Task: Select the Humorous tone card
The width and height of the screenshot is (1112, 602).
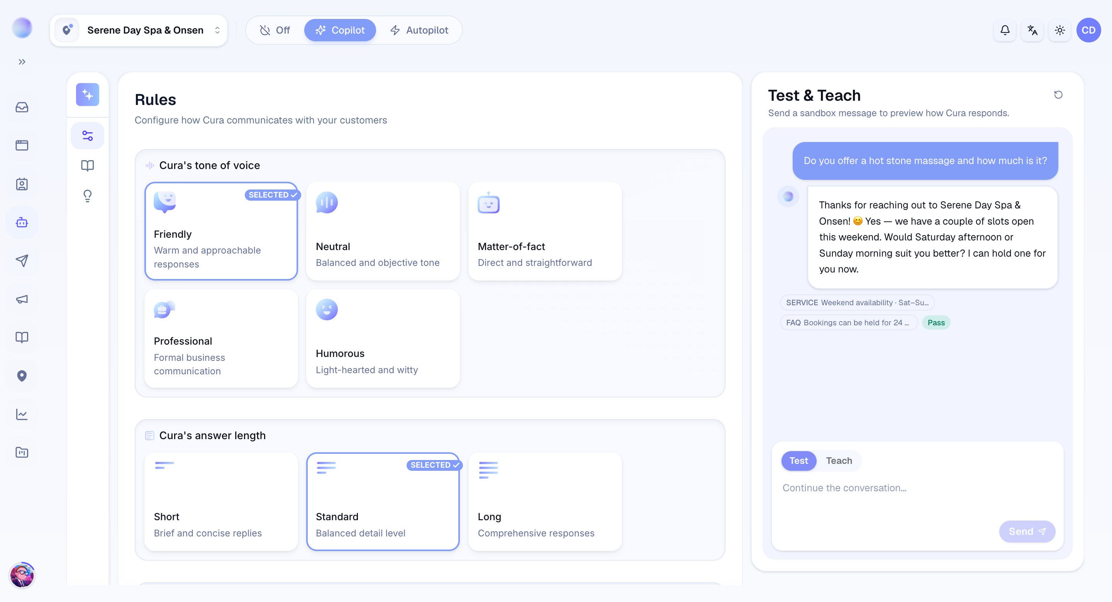Action: pyautogui.click(x=383, y=338)
